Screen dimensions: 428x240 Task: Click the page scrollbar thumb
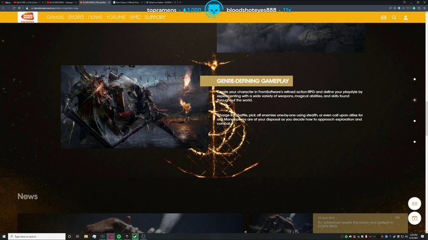coord(427,119)
